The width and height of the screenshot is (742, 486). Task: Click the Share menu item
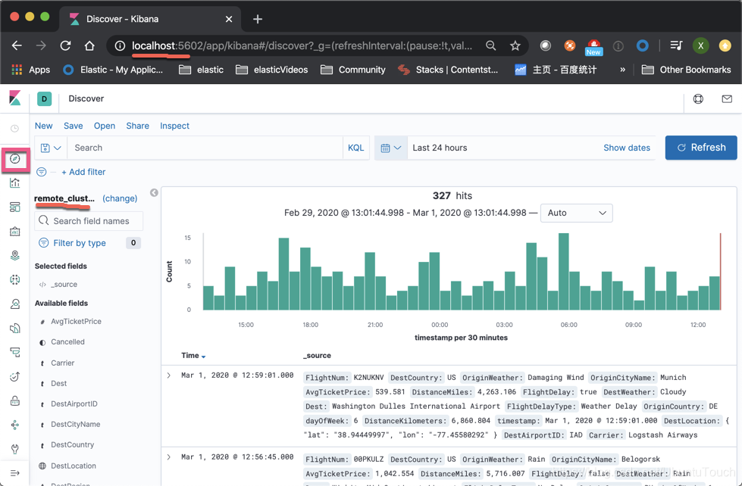coord(138,126)
